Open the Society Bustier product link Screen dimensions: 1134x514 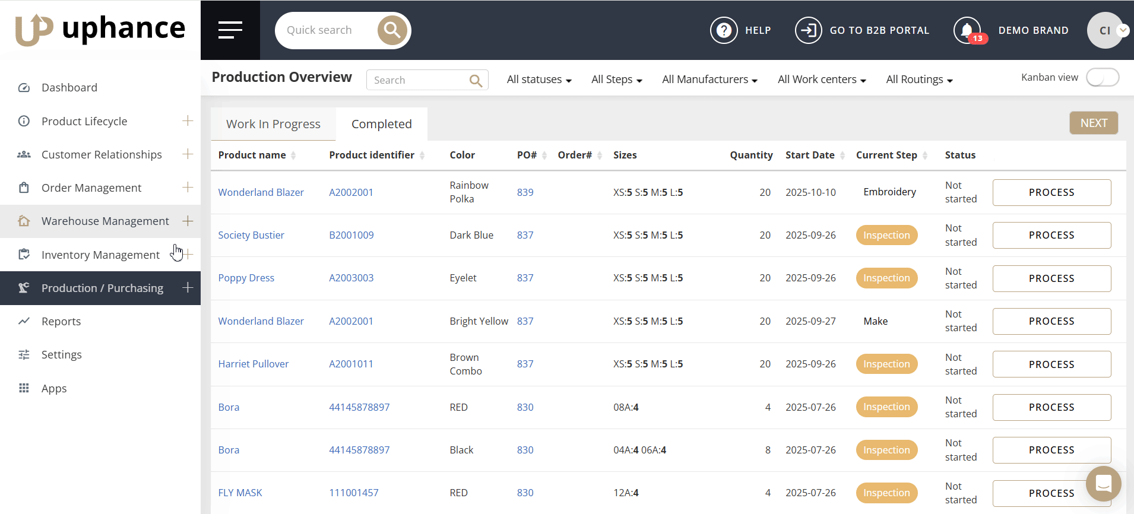click(251, 235)
